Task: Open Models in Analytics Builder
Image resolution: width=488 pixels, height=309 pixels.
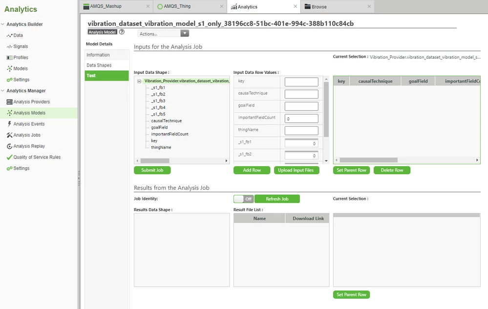Action: click(21, 68)
